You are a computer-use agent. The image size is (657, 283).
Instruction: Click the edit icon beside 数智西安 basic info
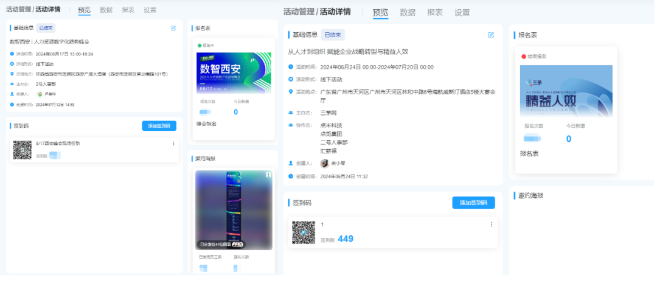pos(173,28)
